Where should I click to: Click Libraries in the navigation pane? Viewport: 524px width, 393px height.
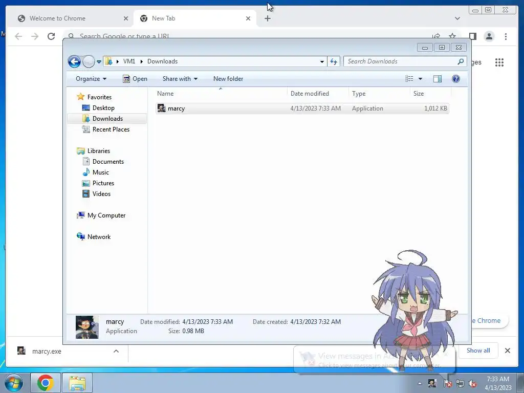click(99, 151)
